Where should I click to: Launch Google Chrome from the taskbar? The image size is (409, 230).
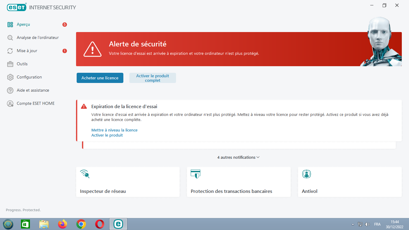click(81, 224)
